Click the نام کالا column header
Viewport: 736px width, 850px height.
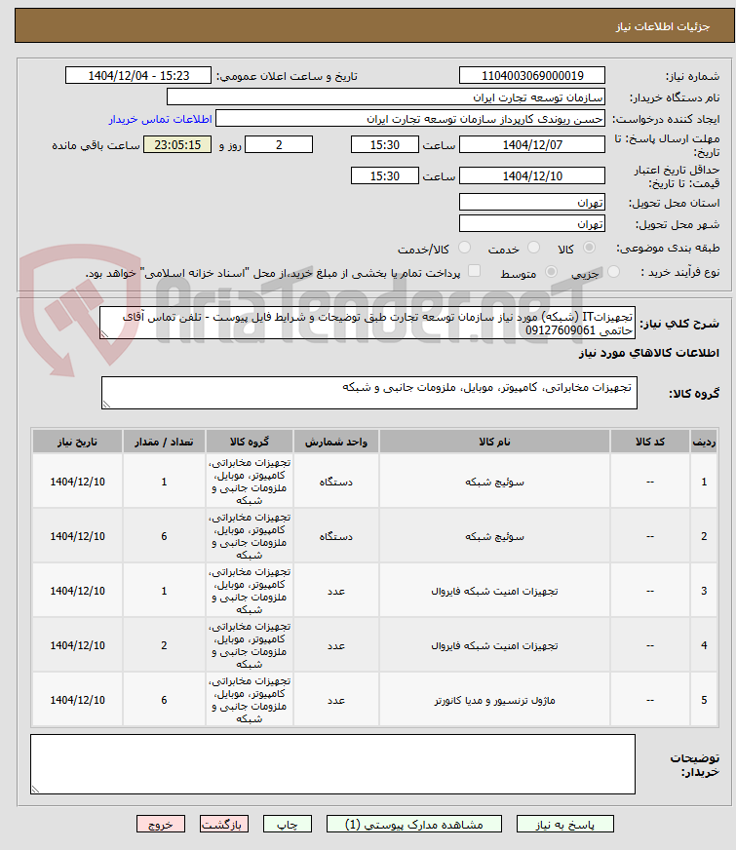tap(494, 442)
